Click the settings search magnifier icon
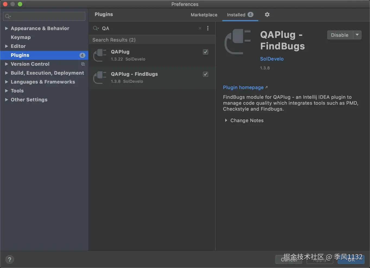Screen dimensions: 370x268 pyautogui.click(x=8, y=16)
